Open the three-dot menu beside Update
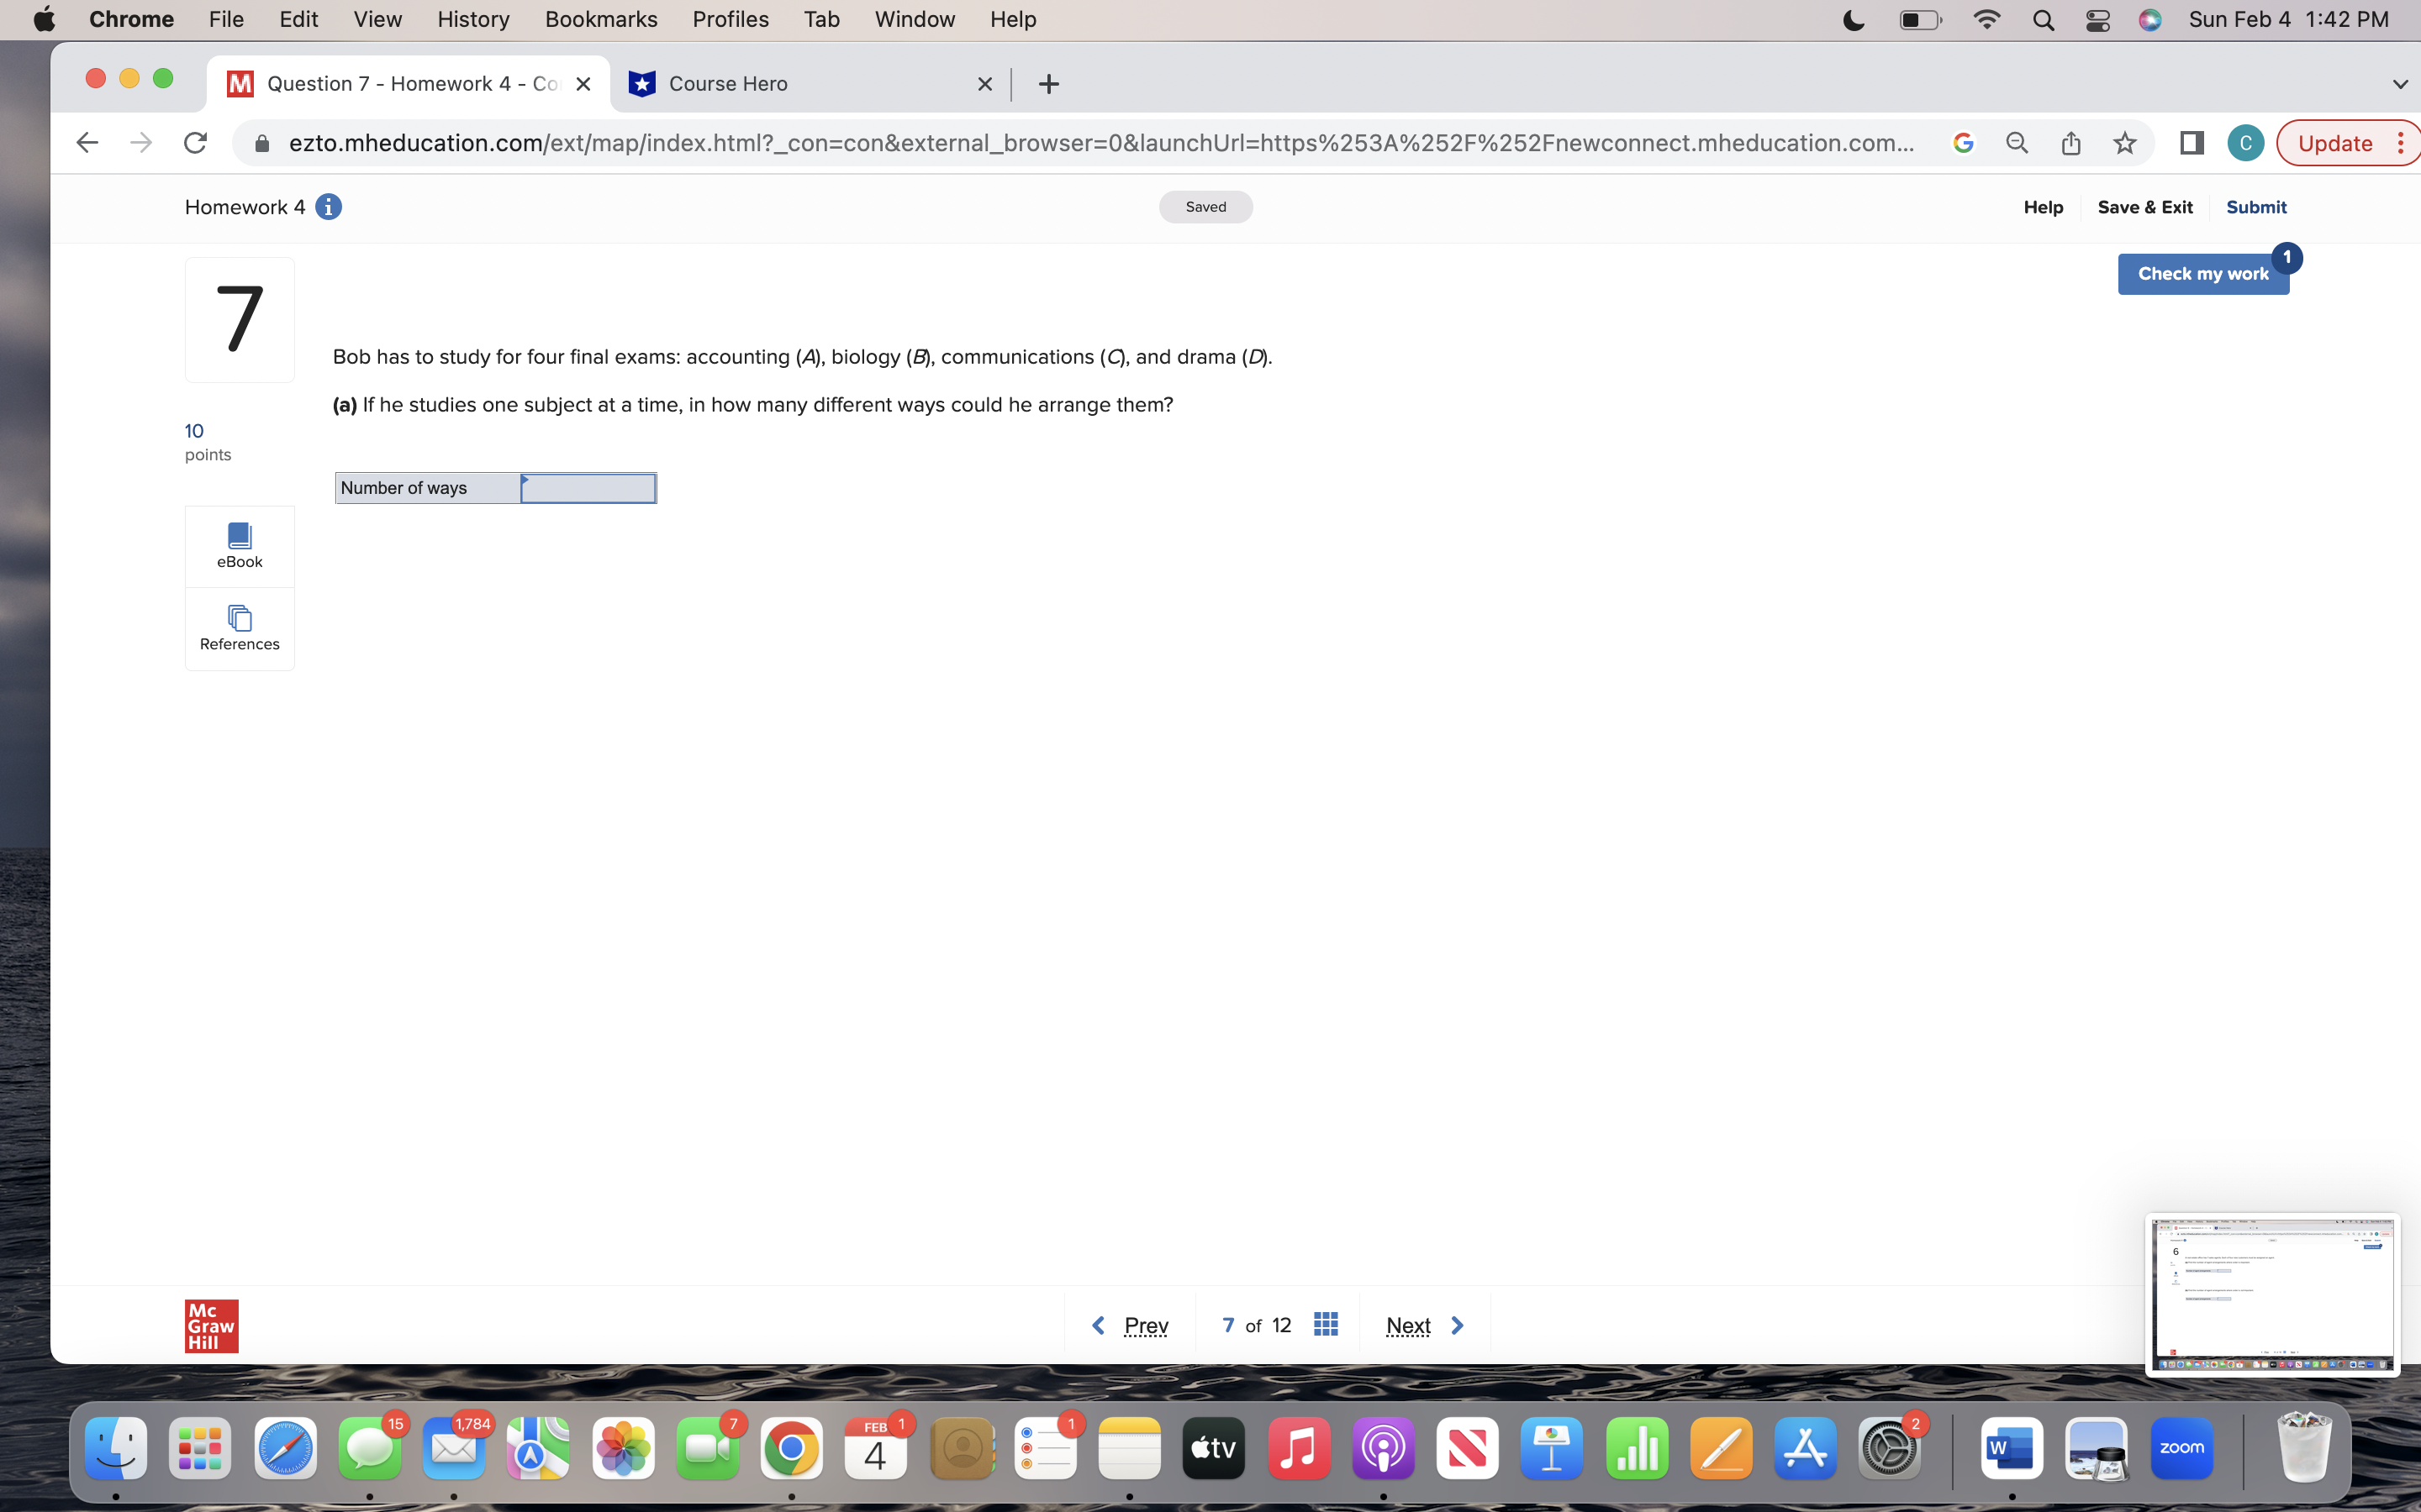This screenshot has height=1512, width=2421. click(2401, 143)
